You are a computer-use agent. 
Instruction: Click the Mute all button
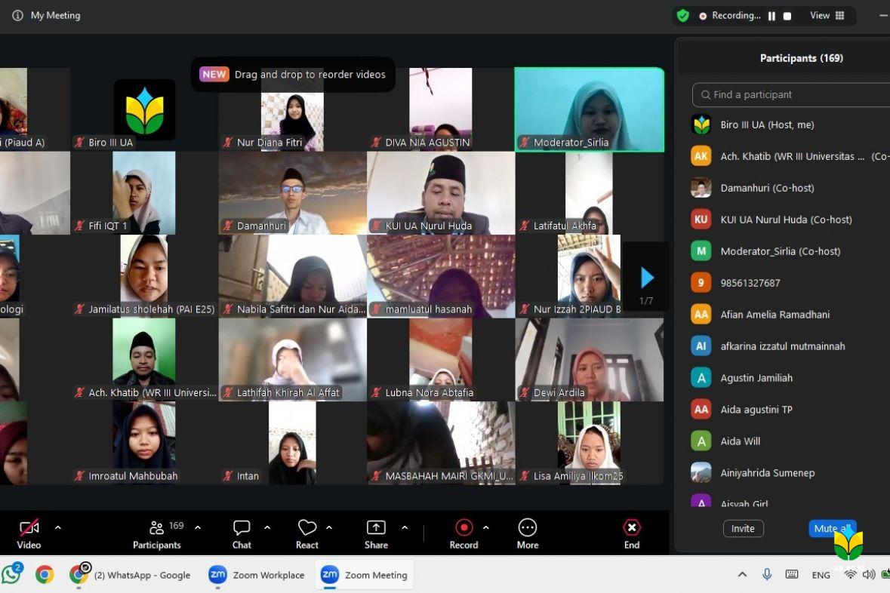[831, 528]
